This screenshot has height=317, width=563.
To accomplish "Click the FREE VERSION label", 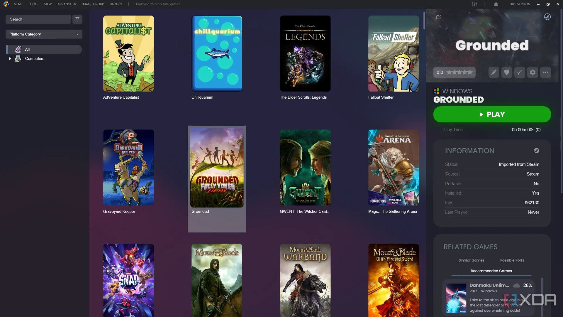I will pyautogui.click(x=520, y=4).
